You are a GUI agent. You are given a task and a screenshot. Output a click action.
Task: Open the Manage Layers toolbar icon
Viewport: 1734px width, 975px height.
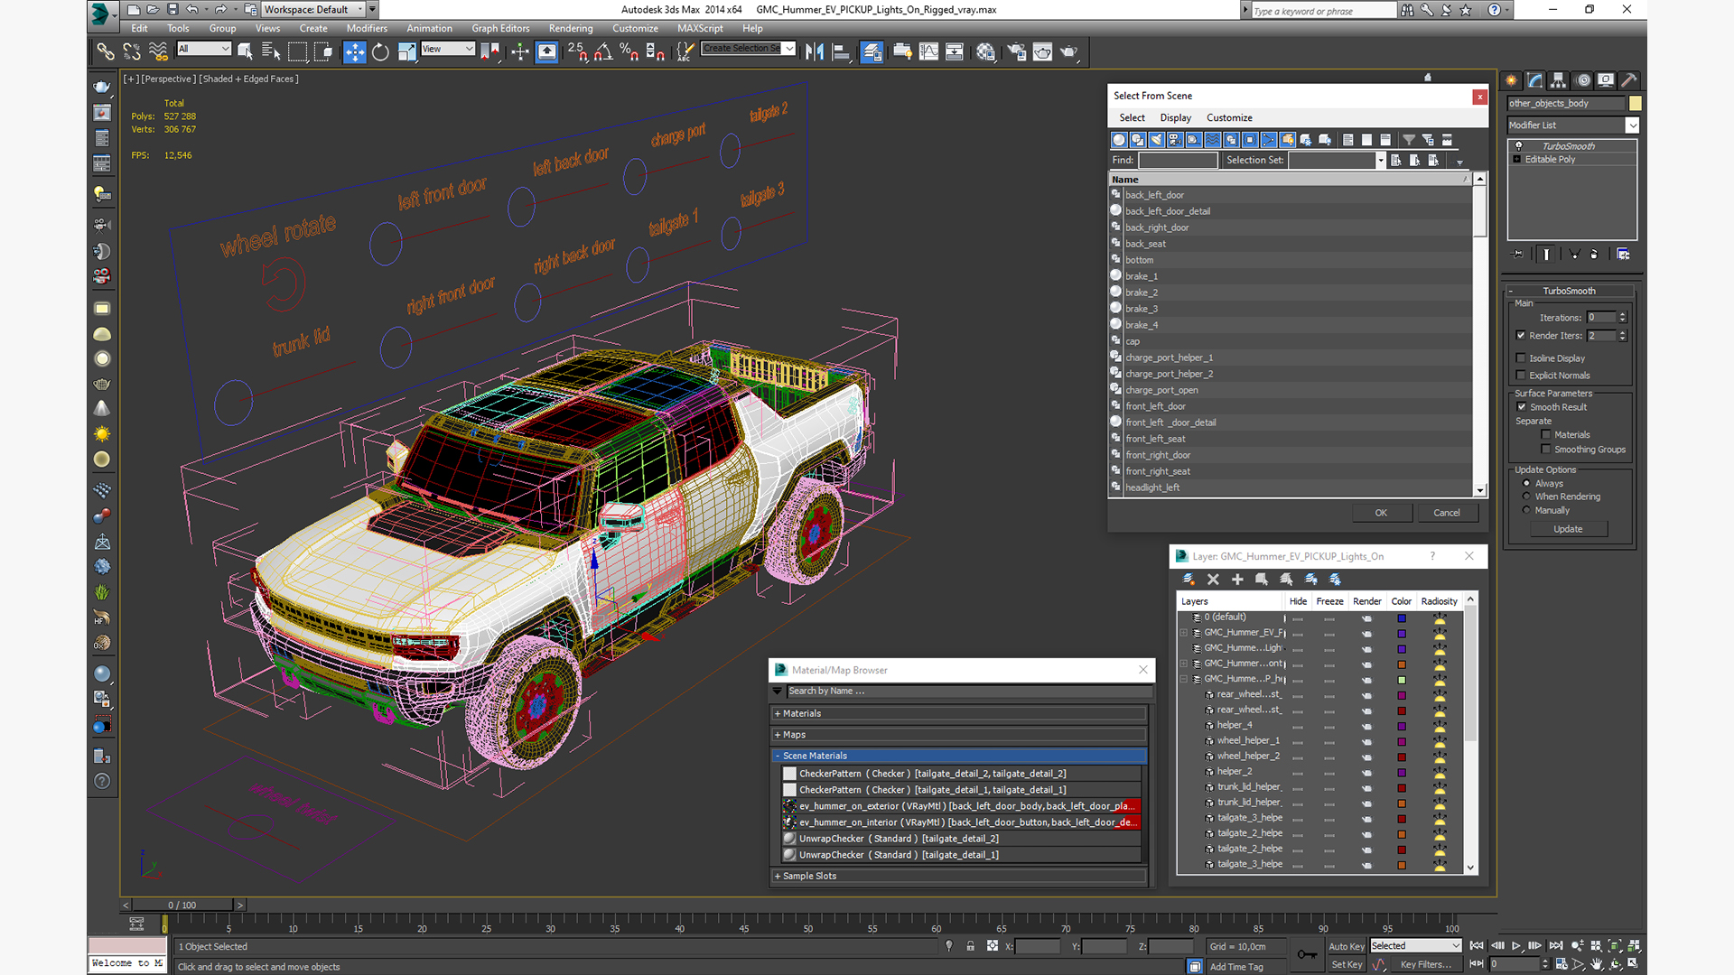pos(872,52)
